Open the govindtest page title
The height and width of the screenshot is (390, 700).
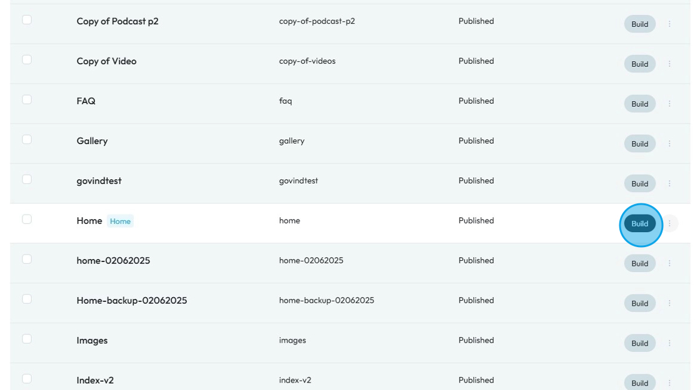pyautogui.click(x=99, y=181)
